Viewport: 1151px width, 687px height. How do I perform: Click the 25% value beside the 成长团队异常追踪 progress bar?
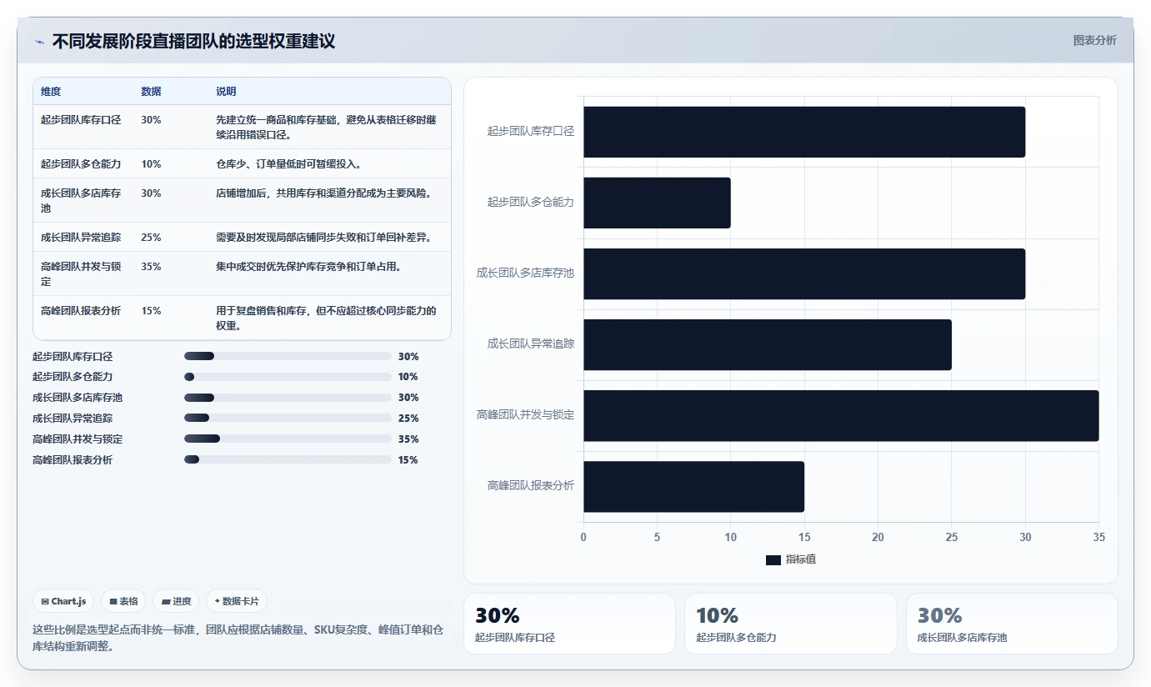(408, 419)
